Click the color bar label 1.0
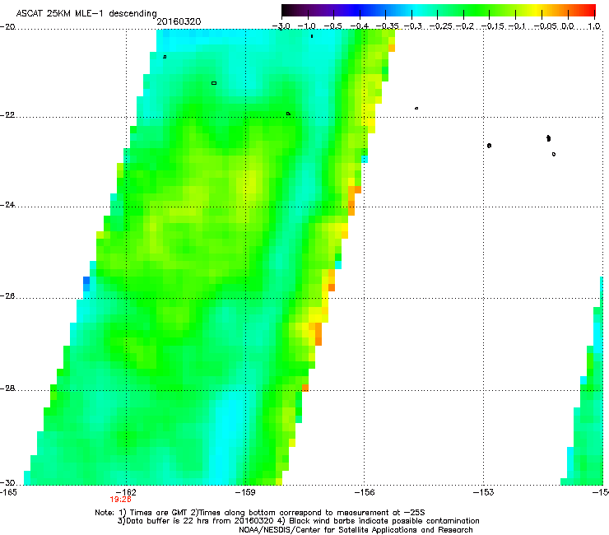The width and height of the screenshot is (609, 535). coord(594,26)
